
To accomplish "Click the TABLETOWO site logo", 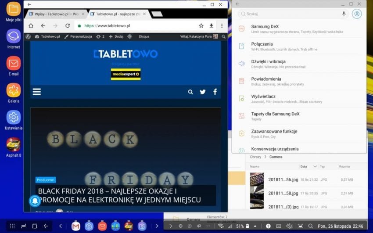I will 126,54.
